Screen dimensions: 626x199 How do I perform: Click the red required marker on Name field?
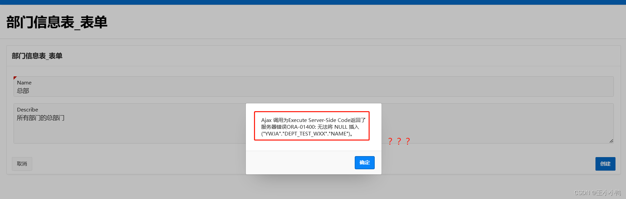pyautogui.click(x=15, y=78)
